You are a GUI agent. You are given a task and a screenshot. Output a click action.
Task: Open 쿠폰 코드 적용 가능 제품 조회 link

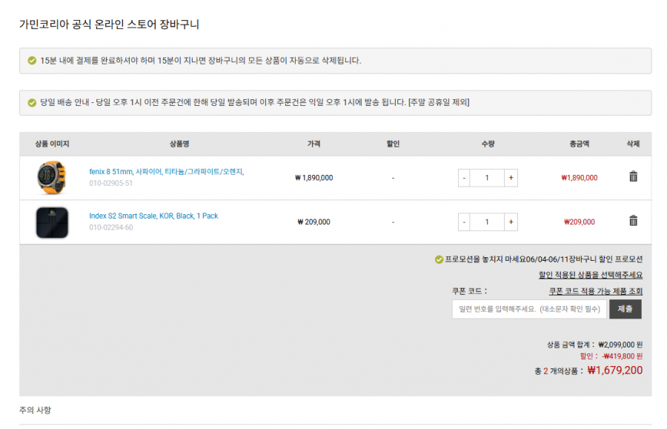tap(596, 291)
